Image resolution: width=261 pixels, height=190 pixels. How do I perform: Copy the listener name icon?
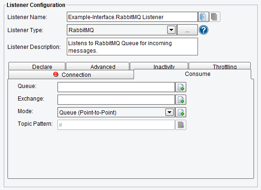tap(204, 17)
